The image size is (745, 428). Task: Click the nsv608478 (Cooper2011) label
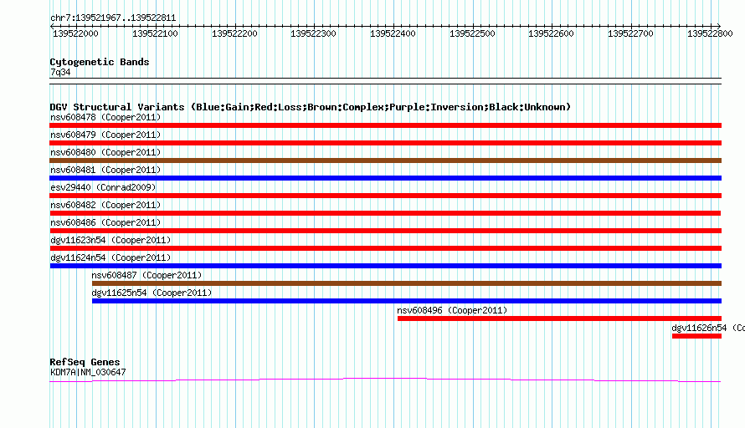[105, 117]
